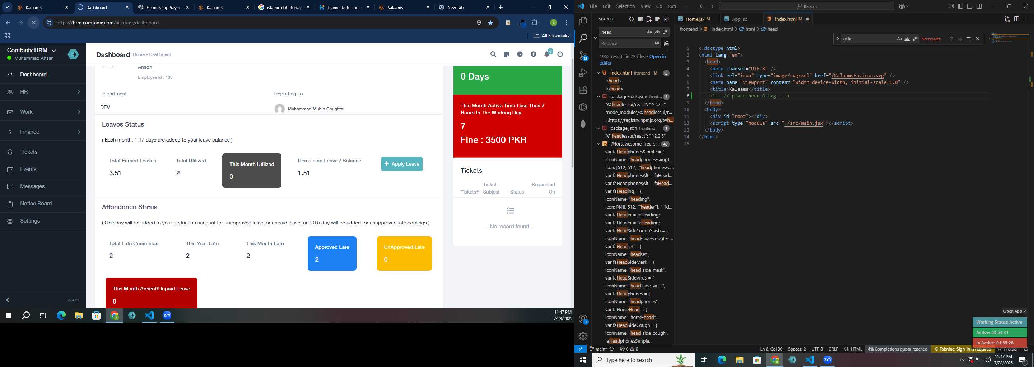1034x367 pixels.
Task: Collapse package-lock.json result group
Action: pyautogui.click(x=598, y=96)
